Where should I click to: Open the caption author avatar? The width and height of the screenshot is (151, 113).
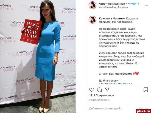[93, 20]
